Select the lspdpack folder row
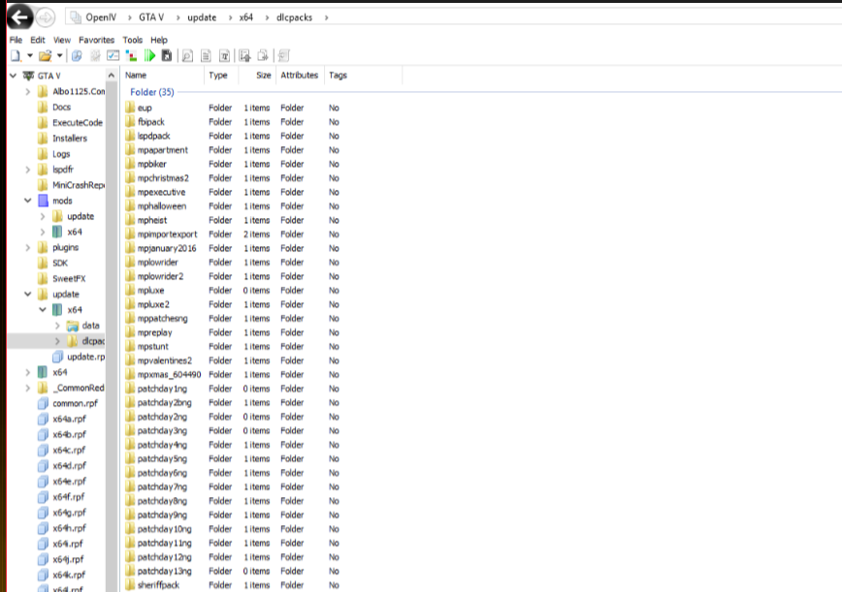Image resolution: width=842 pixels, height=592 pixels. (232, 136)
